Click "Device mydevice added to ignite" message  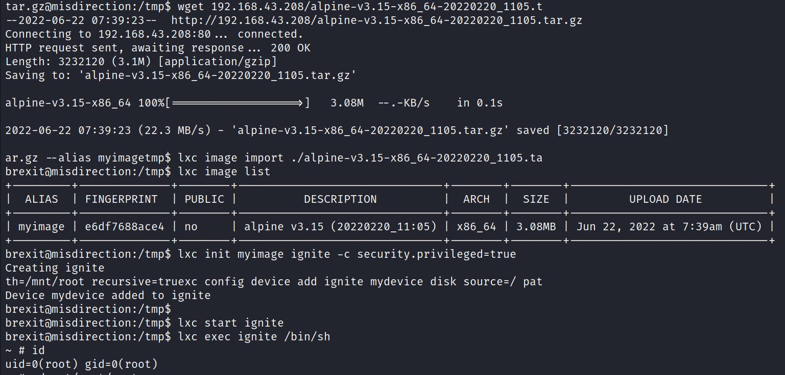tap(108, 296)
